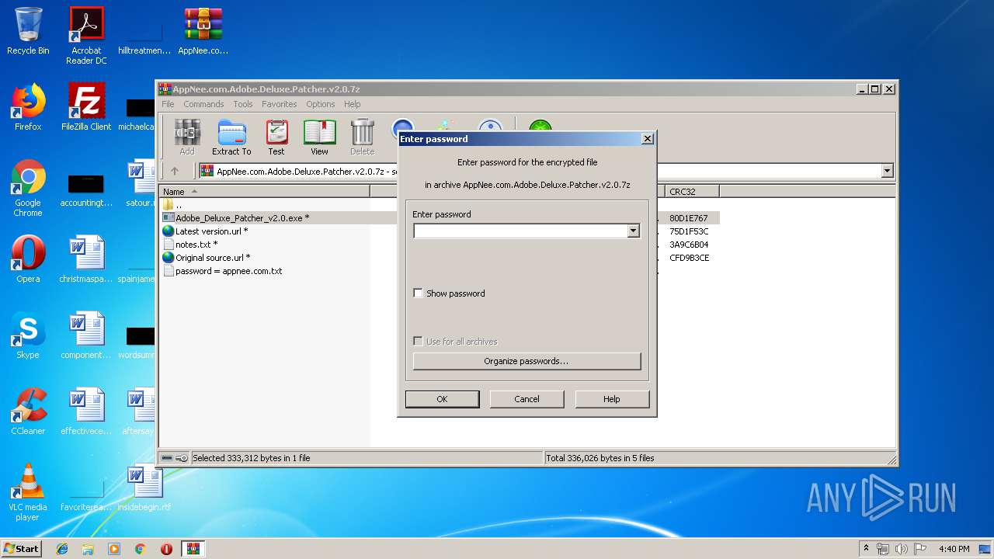Open the Favorites menu

(279, 104)
